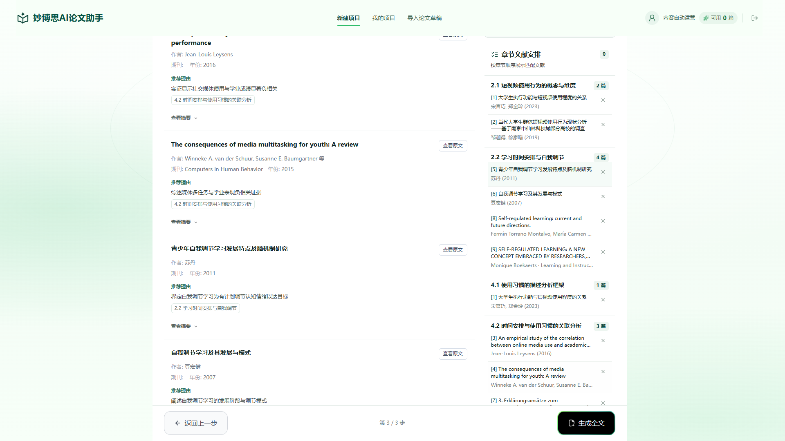Click the 妙博思AI论文助手 logo icon
Screen dimensions: 785x441
23,18
